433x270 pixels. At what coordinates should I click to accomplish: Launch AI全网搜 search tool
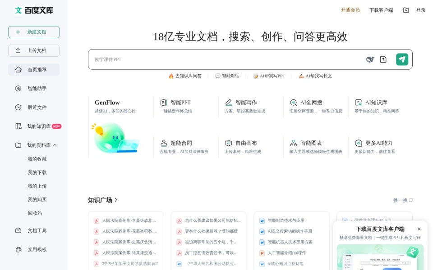(316, 106)
